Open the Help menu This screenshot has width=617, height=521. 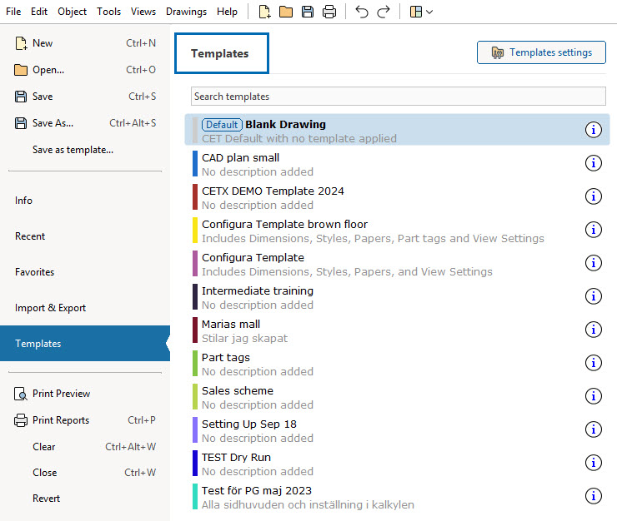click(227, 12)
